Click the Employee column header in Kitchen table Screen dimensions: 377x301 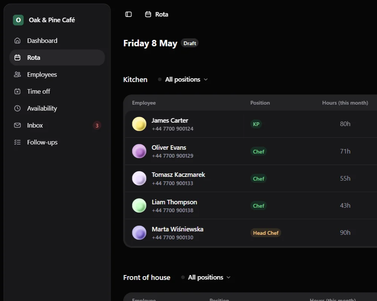[x=144, y=103]
